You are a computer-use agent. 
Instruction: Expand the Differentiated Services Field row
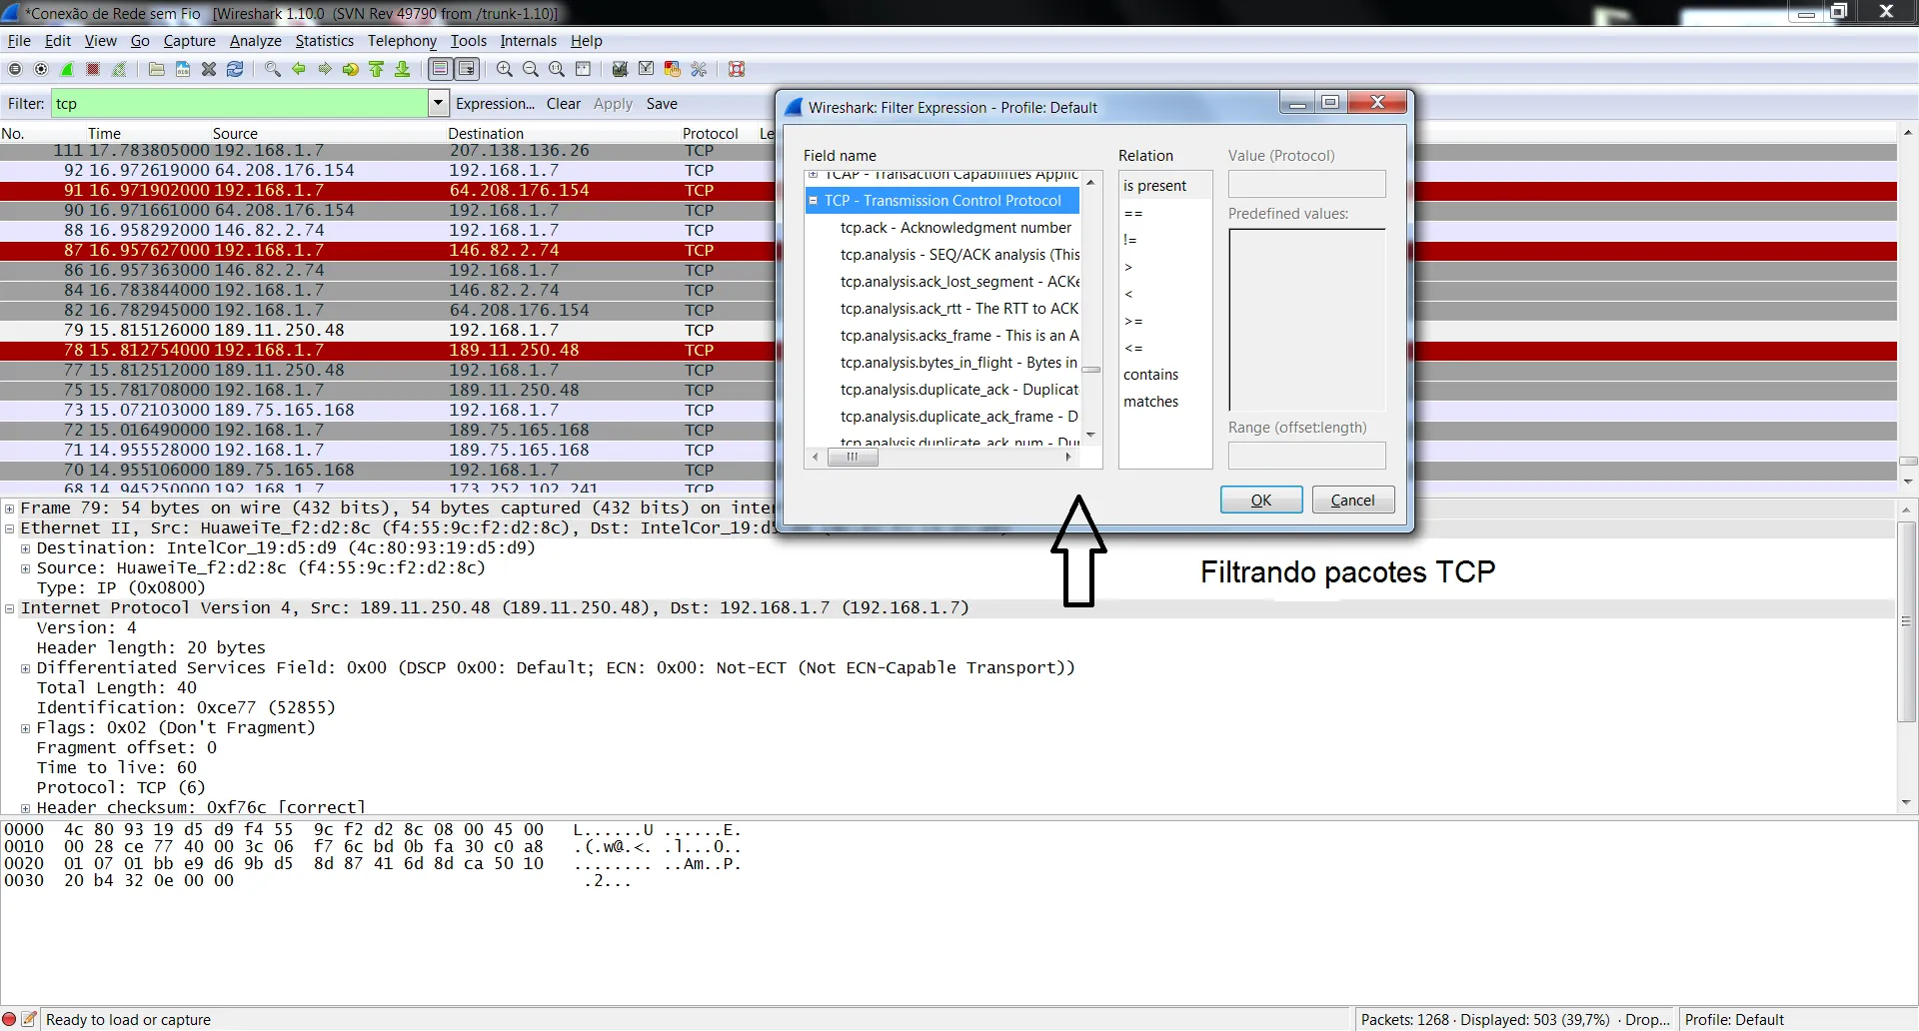(x=26, y=668)
